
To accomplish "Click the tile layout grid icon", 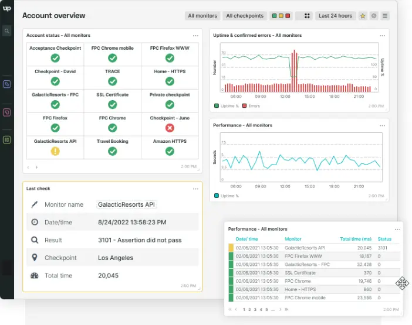I will pos(306,16).
